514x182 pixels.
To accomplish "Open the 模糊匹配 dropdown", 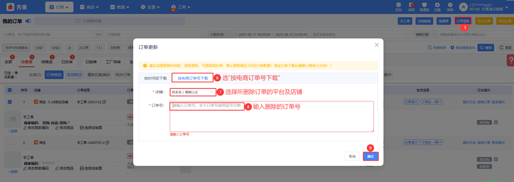I will click(x=425, y=34).
